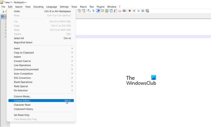Click the Stop Recording macro icon
Viewport: 211px width, 127px height.
tap(134, 11)
